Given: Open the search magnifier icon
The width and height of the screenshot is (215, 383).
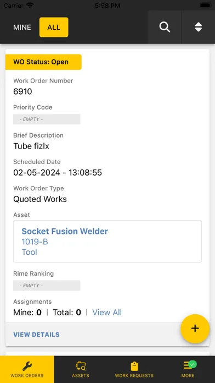Looking at the screenshot, I should click(x=165, y=27).
